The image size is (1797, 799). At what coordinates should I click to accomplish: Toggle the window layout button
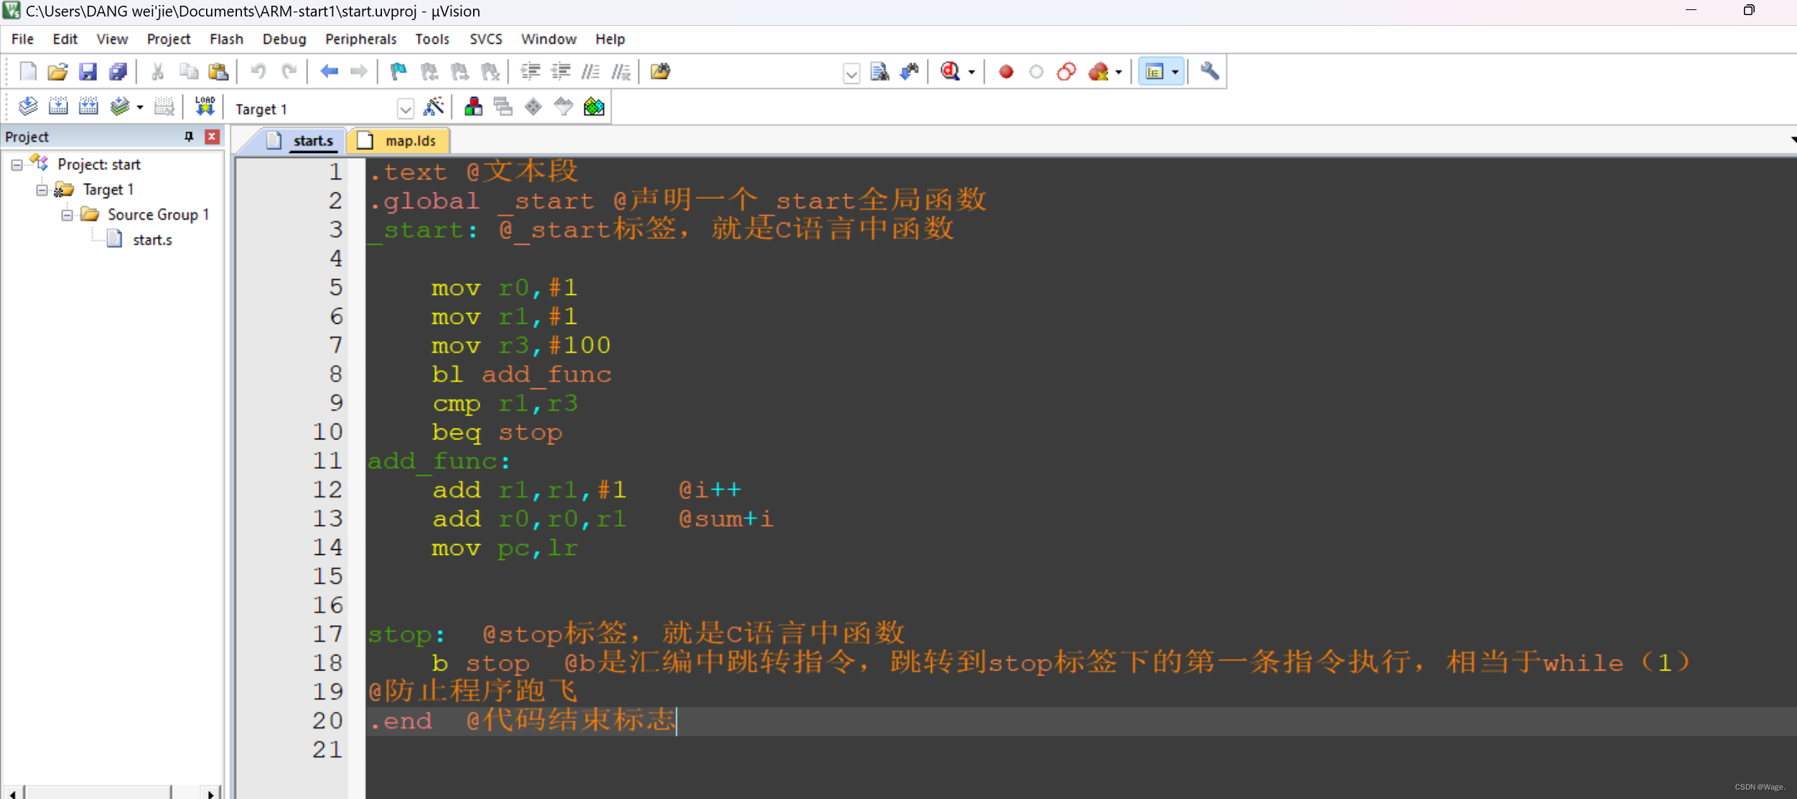[x=1154, y=72]
